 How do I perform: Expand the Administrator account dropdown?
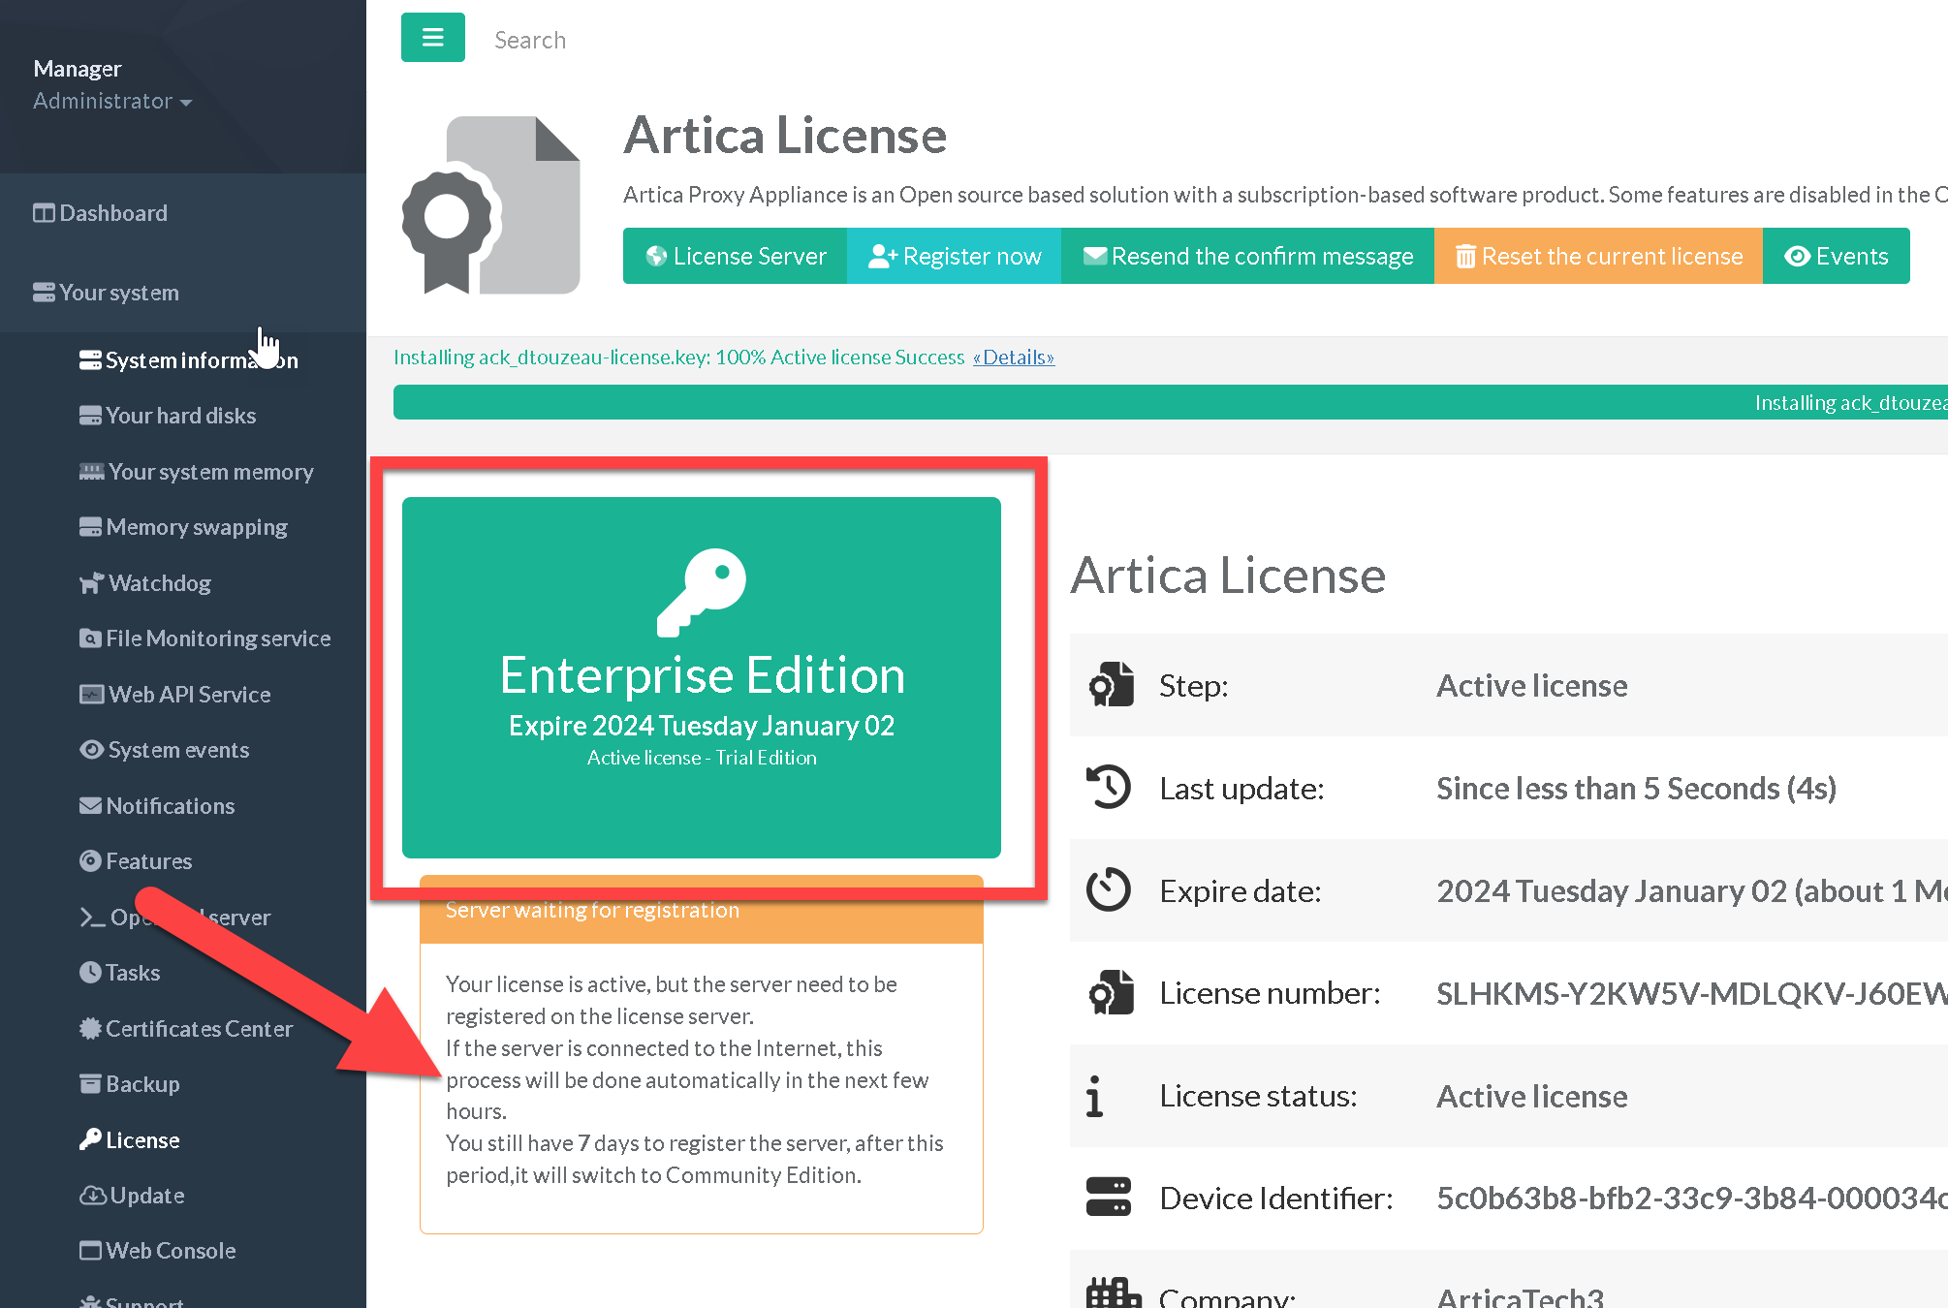112,101
